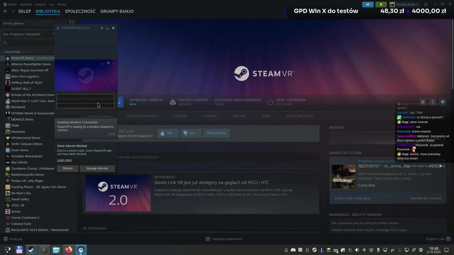Open game info icon next to gear
Screen dimensions: 454x255
coord(433,102)
